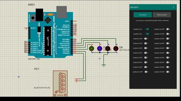Enable Switch 8 toggle
This screenshot has height=101, width=181.
tap(146, 62)
